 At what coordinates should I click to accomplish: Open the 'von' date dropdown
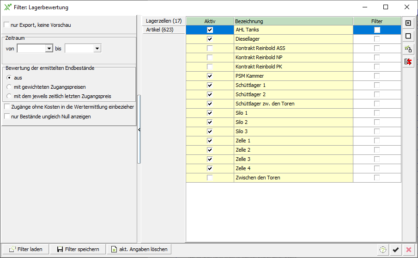click(x=49, y=49)
